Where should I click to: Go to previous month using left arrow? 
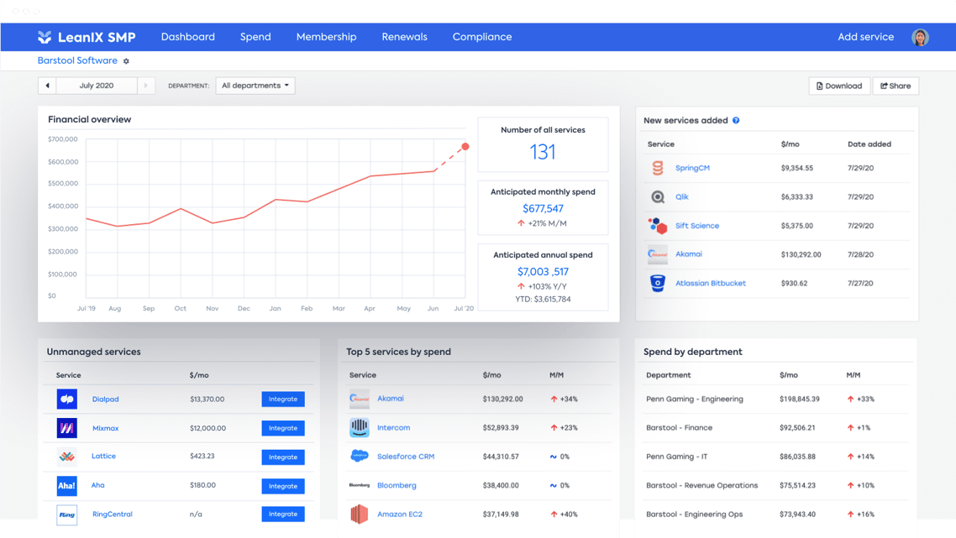click(x=47, y=86)
